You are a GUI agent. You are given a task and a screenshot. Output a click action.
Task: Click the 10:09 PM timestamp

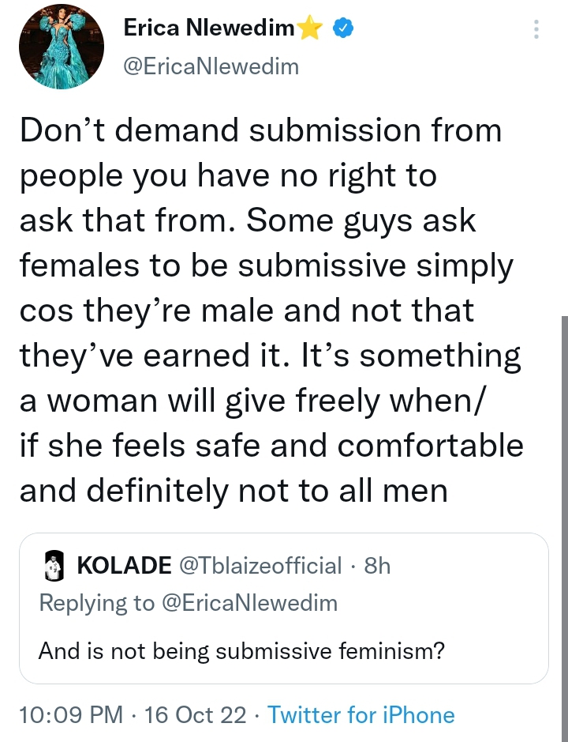tap(71, 714)
